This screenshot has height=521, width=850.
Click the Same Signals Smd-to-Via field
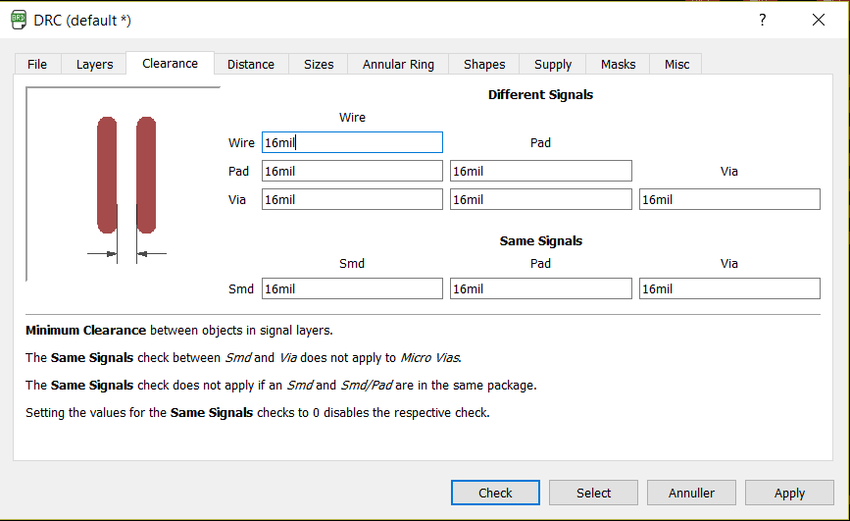pos(729,288)
